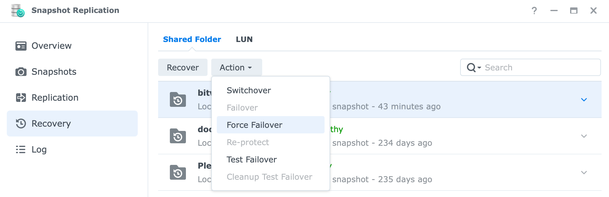
Task: Switch to the LUN tab
Action: 244,40
